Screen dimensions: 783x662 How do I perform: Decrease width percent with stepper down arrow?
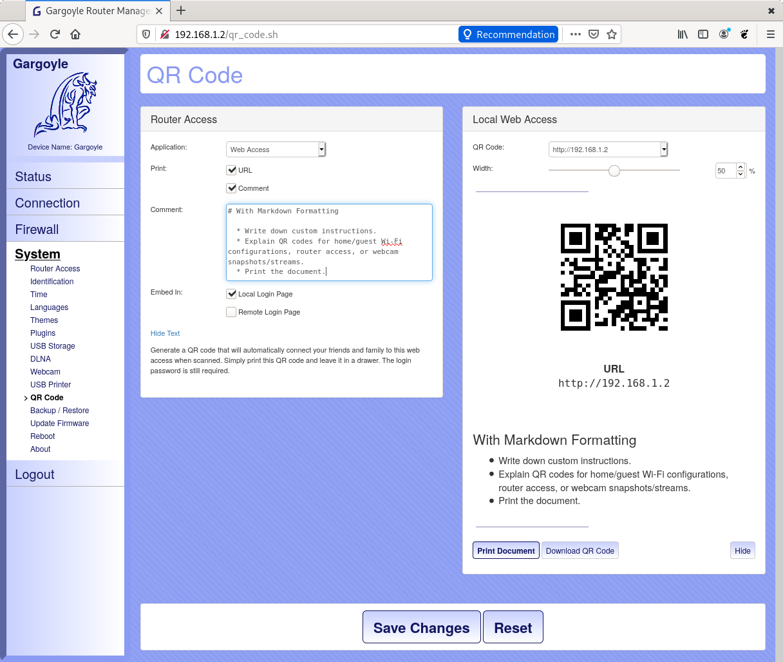coord(741,174)
